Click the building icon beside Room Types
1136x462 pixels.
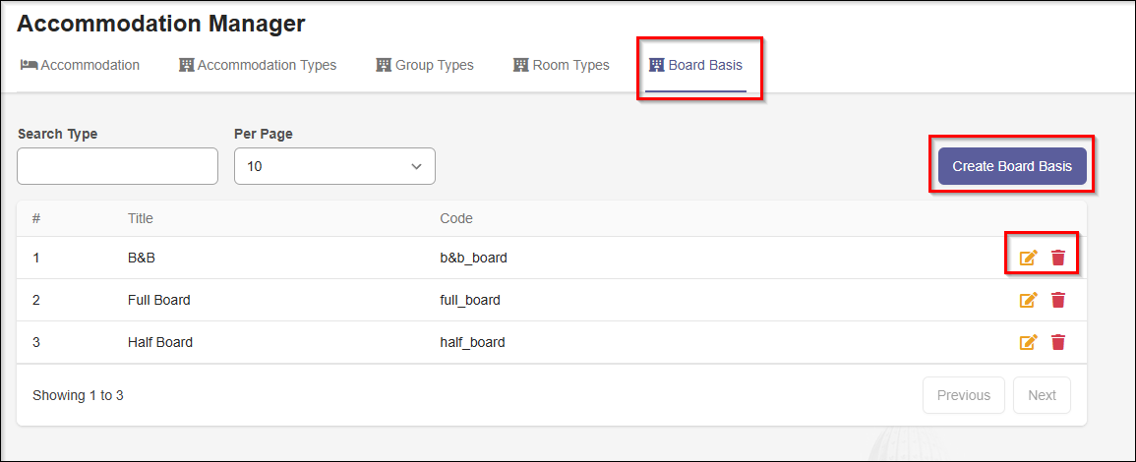[x=521, y=65]
